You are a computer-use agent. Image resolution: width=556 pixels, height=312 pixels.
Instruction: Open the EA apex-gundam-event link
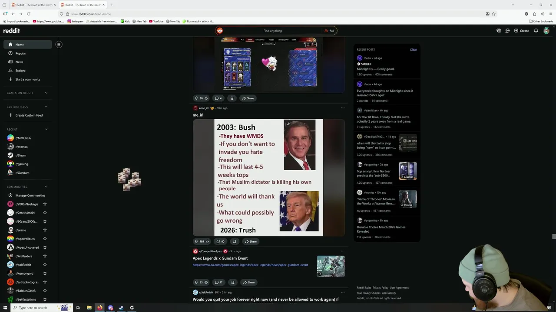tap(250, 265)
